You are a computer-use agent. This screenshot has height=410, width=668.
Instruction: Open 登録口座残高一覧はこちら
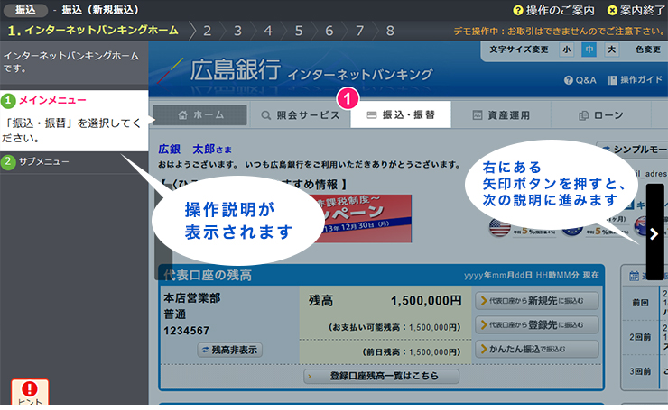[381, 376]
